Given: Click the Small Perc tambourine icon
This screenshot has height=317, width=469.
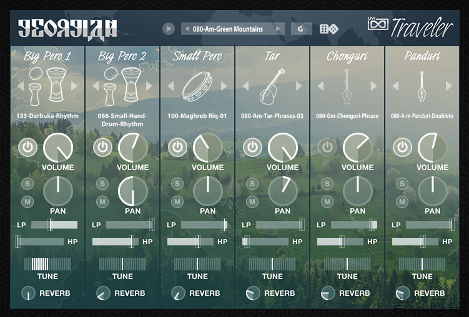Looking at the screenshot, I should pos(197,87).
